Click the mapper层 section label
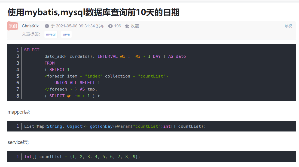Screen dimensions: 299x167 click(19, 112)
